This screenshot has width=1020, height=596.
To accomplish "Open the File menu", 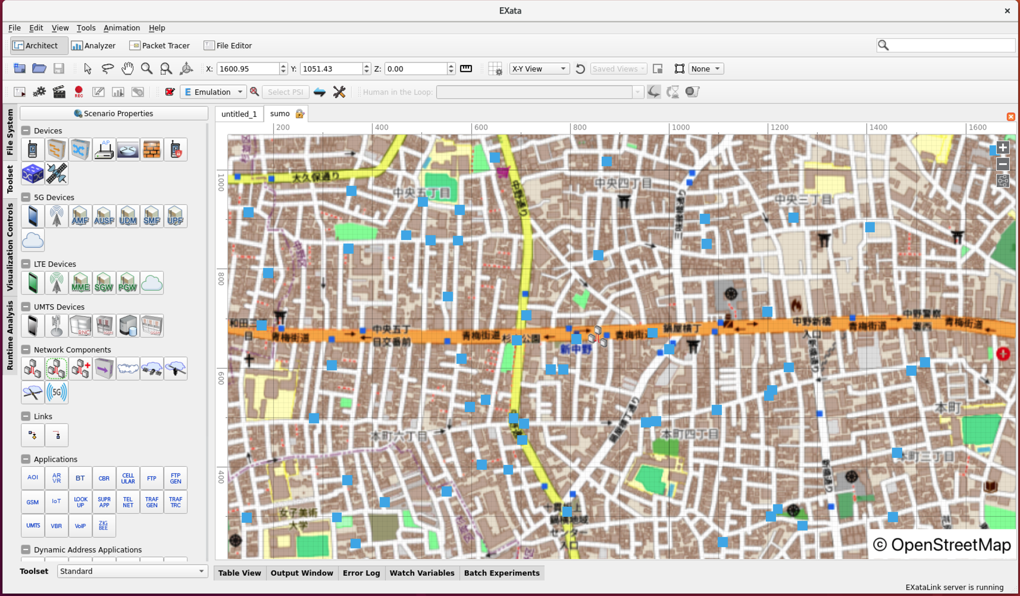I will (x=14, y=28).
